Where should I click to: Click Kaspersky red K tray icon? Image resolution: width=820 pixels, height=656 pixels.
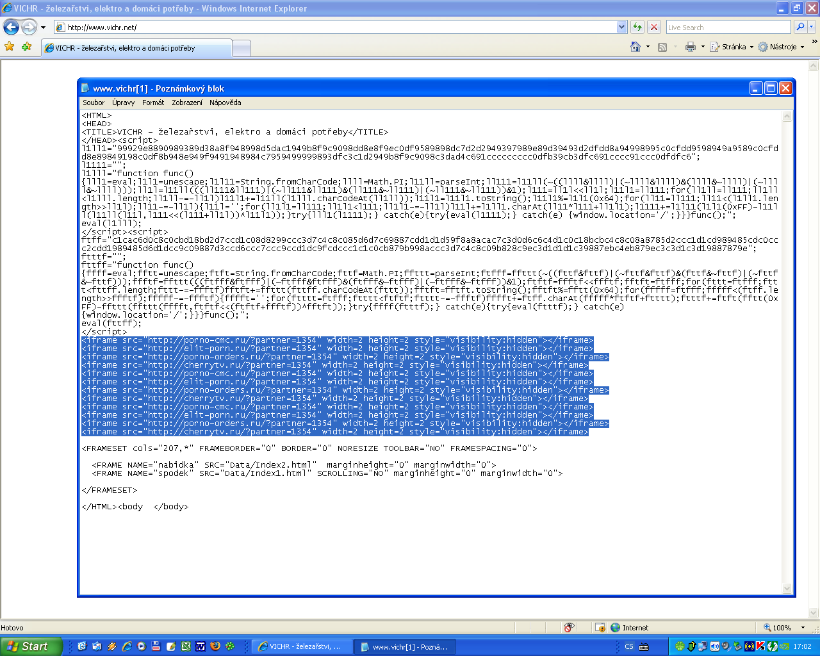760,646
